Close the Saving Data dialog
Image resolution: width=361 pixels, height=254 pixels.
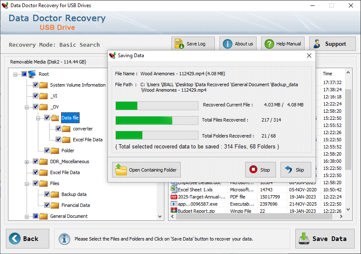pos(309,56)
